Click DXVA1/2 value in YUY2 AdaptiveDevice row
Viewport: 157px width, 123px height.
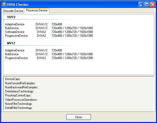[41, 24]
